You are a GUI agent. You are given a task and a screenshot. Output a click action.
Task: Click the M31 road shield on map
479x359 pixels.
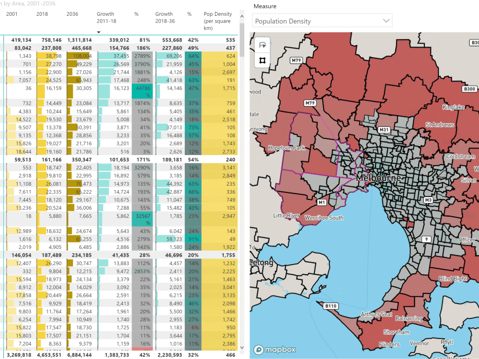[384, 130]
